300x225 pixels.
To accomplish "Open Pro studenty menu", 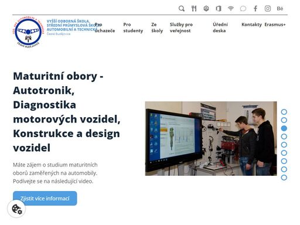I will (133, 28).
